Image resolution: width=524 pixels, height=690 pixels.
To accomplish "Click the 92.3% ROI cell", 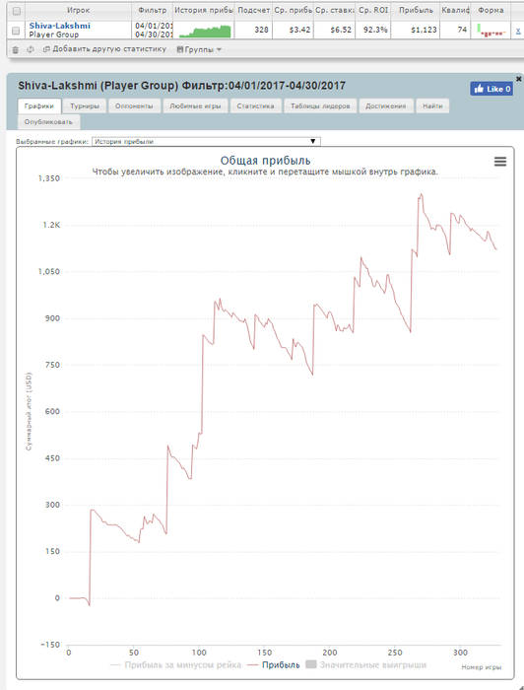I will click(x=372, y=31).
